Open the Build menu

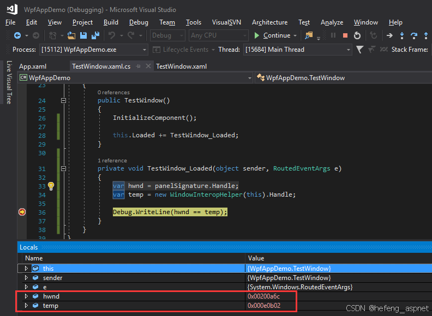coord(111,22)
